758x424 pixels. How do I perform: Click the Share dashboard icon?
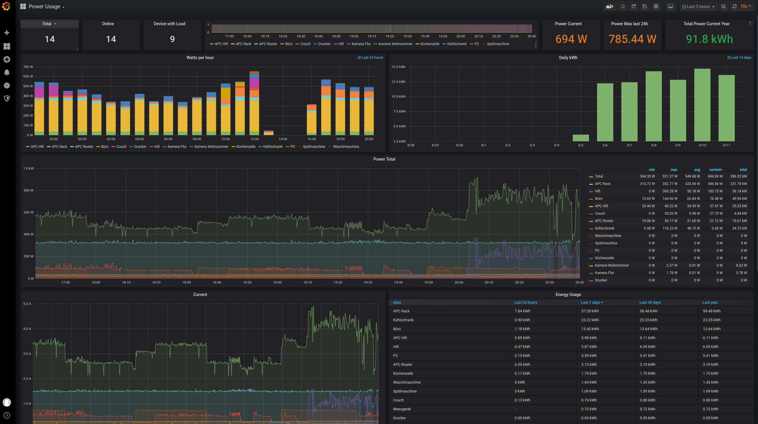634,6
